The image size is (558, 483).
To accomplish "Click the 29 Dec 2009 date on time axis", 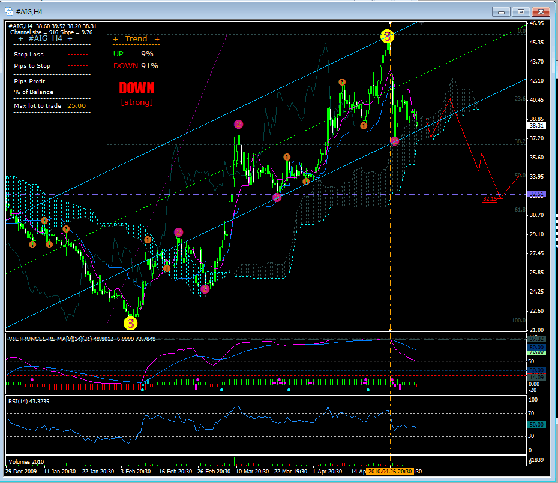I will click(21, 472).
